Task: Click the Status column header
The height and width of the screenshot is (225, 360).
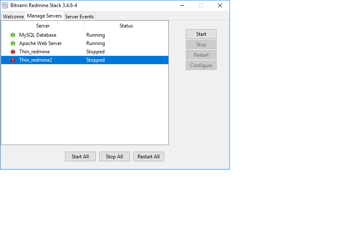Action: (x=126, y=26)
